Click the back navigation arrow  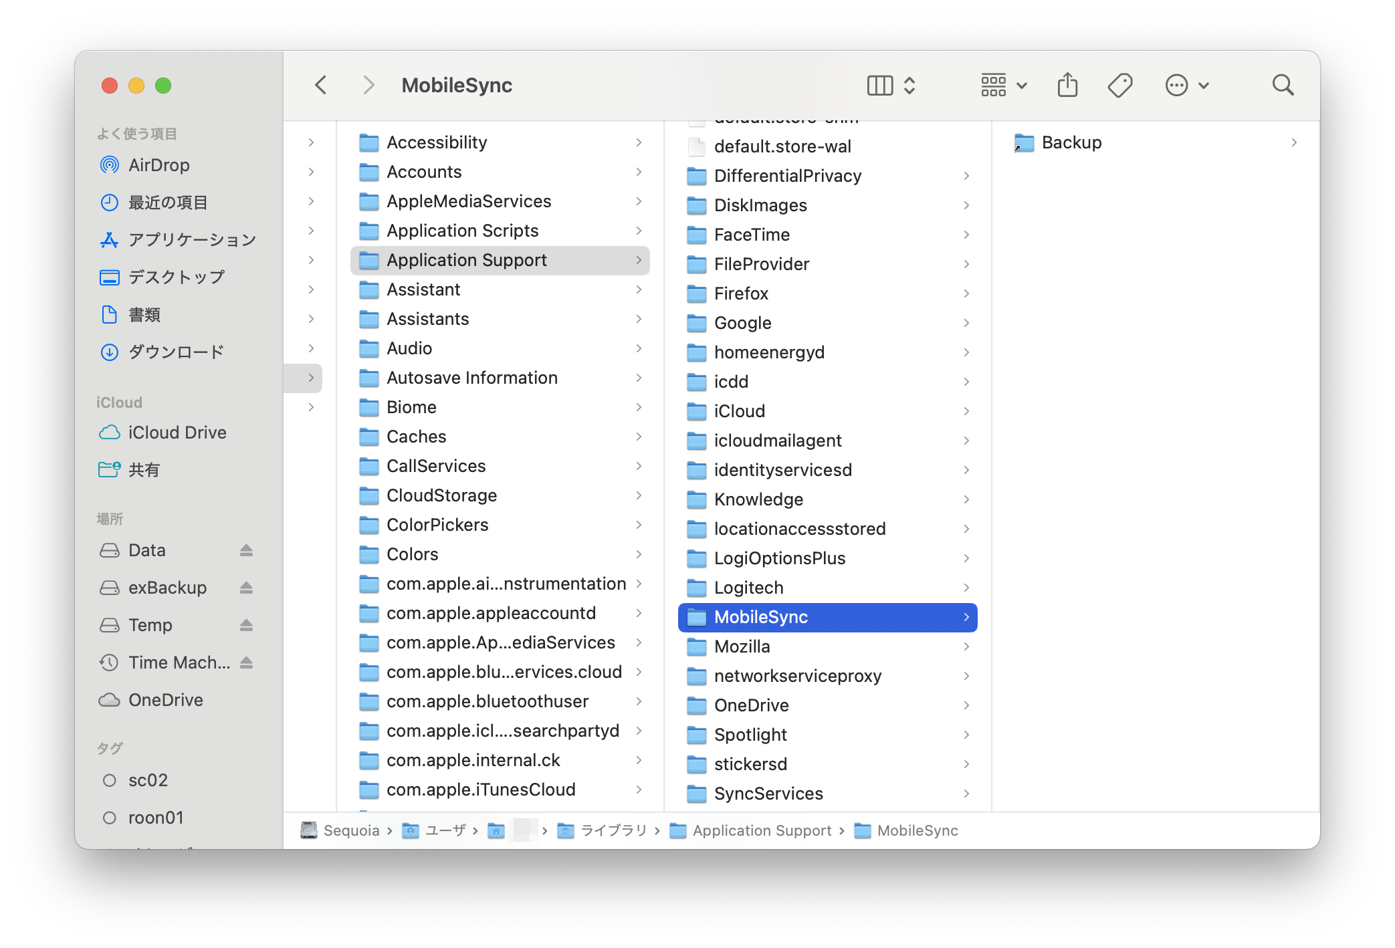(321, 86)
